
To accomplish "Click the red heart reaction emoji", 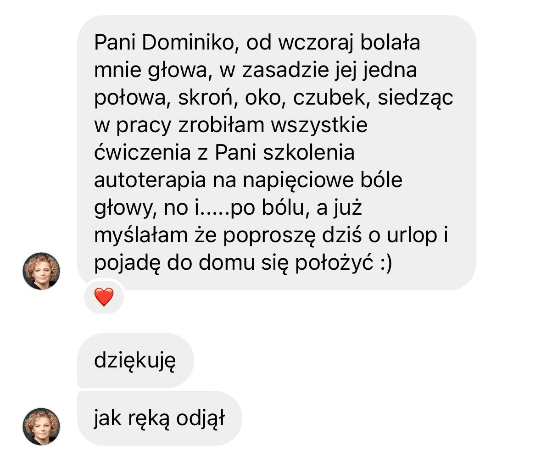I will pyautogui.click(x=104, y=297).
